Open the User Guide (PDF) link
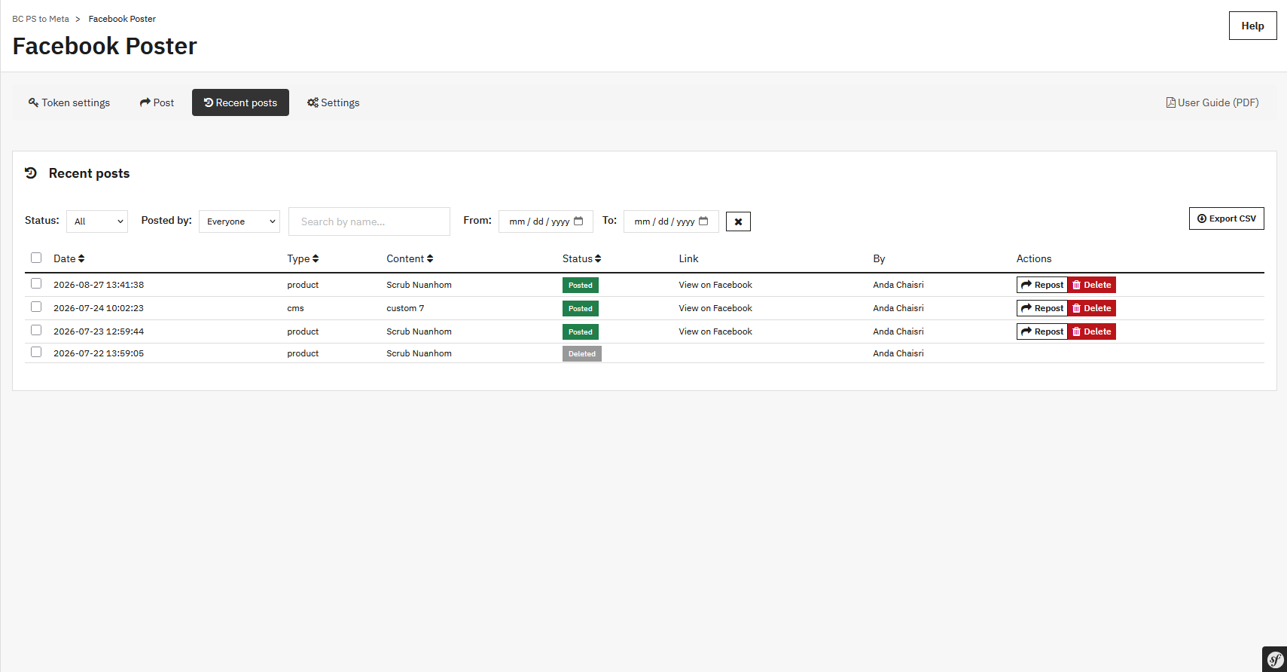The image size is (1287, 672). [x=1212, y=102]
